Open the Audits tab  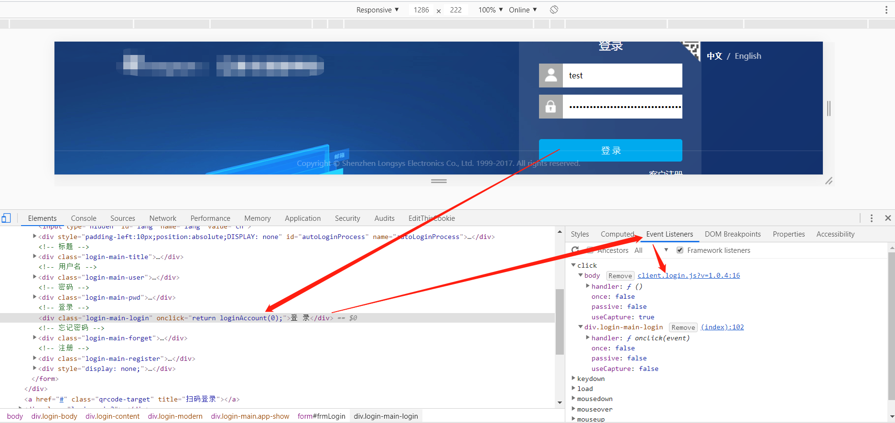[385, 218]
